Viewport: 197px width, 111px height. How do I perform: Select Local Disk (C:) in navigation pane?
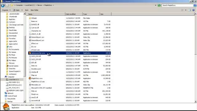coord(14,80)
